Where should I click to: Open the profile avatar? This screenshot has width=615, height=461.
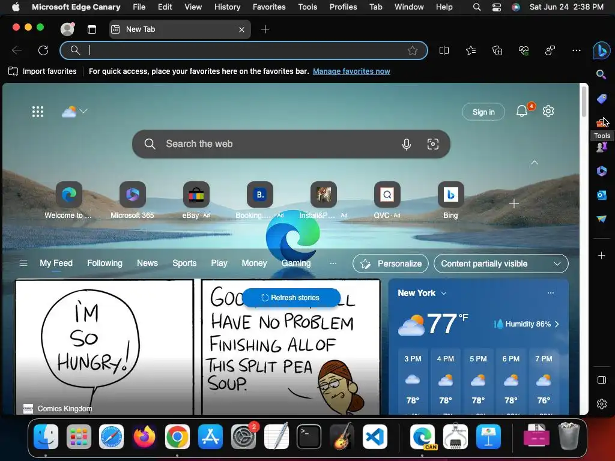pyautogui.click(x=67, y=29)
